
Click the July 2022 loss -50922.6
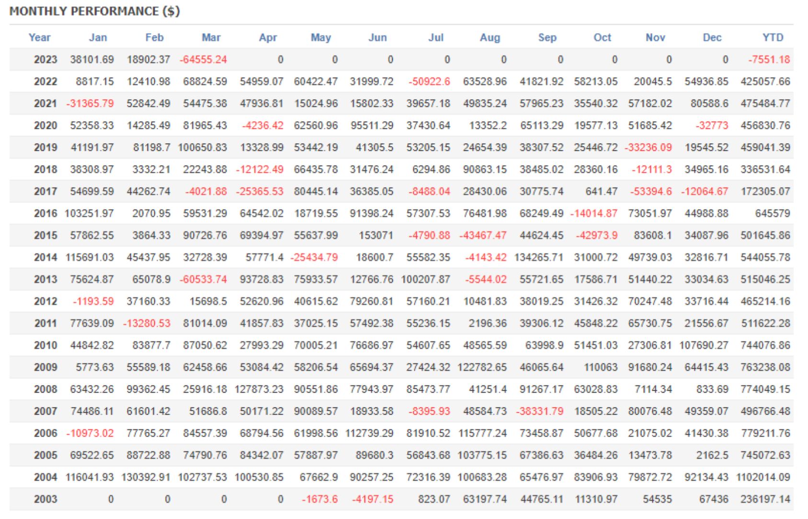tap(429, 81)
